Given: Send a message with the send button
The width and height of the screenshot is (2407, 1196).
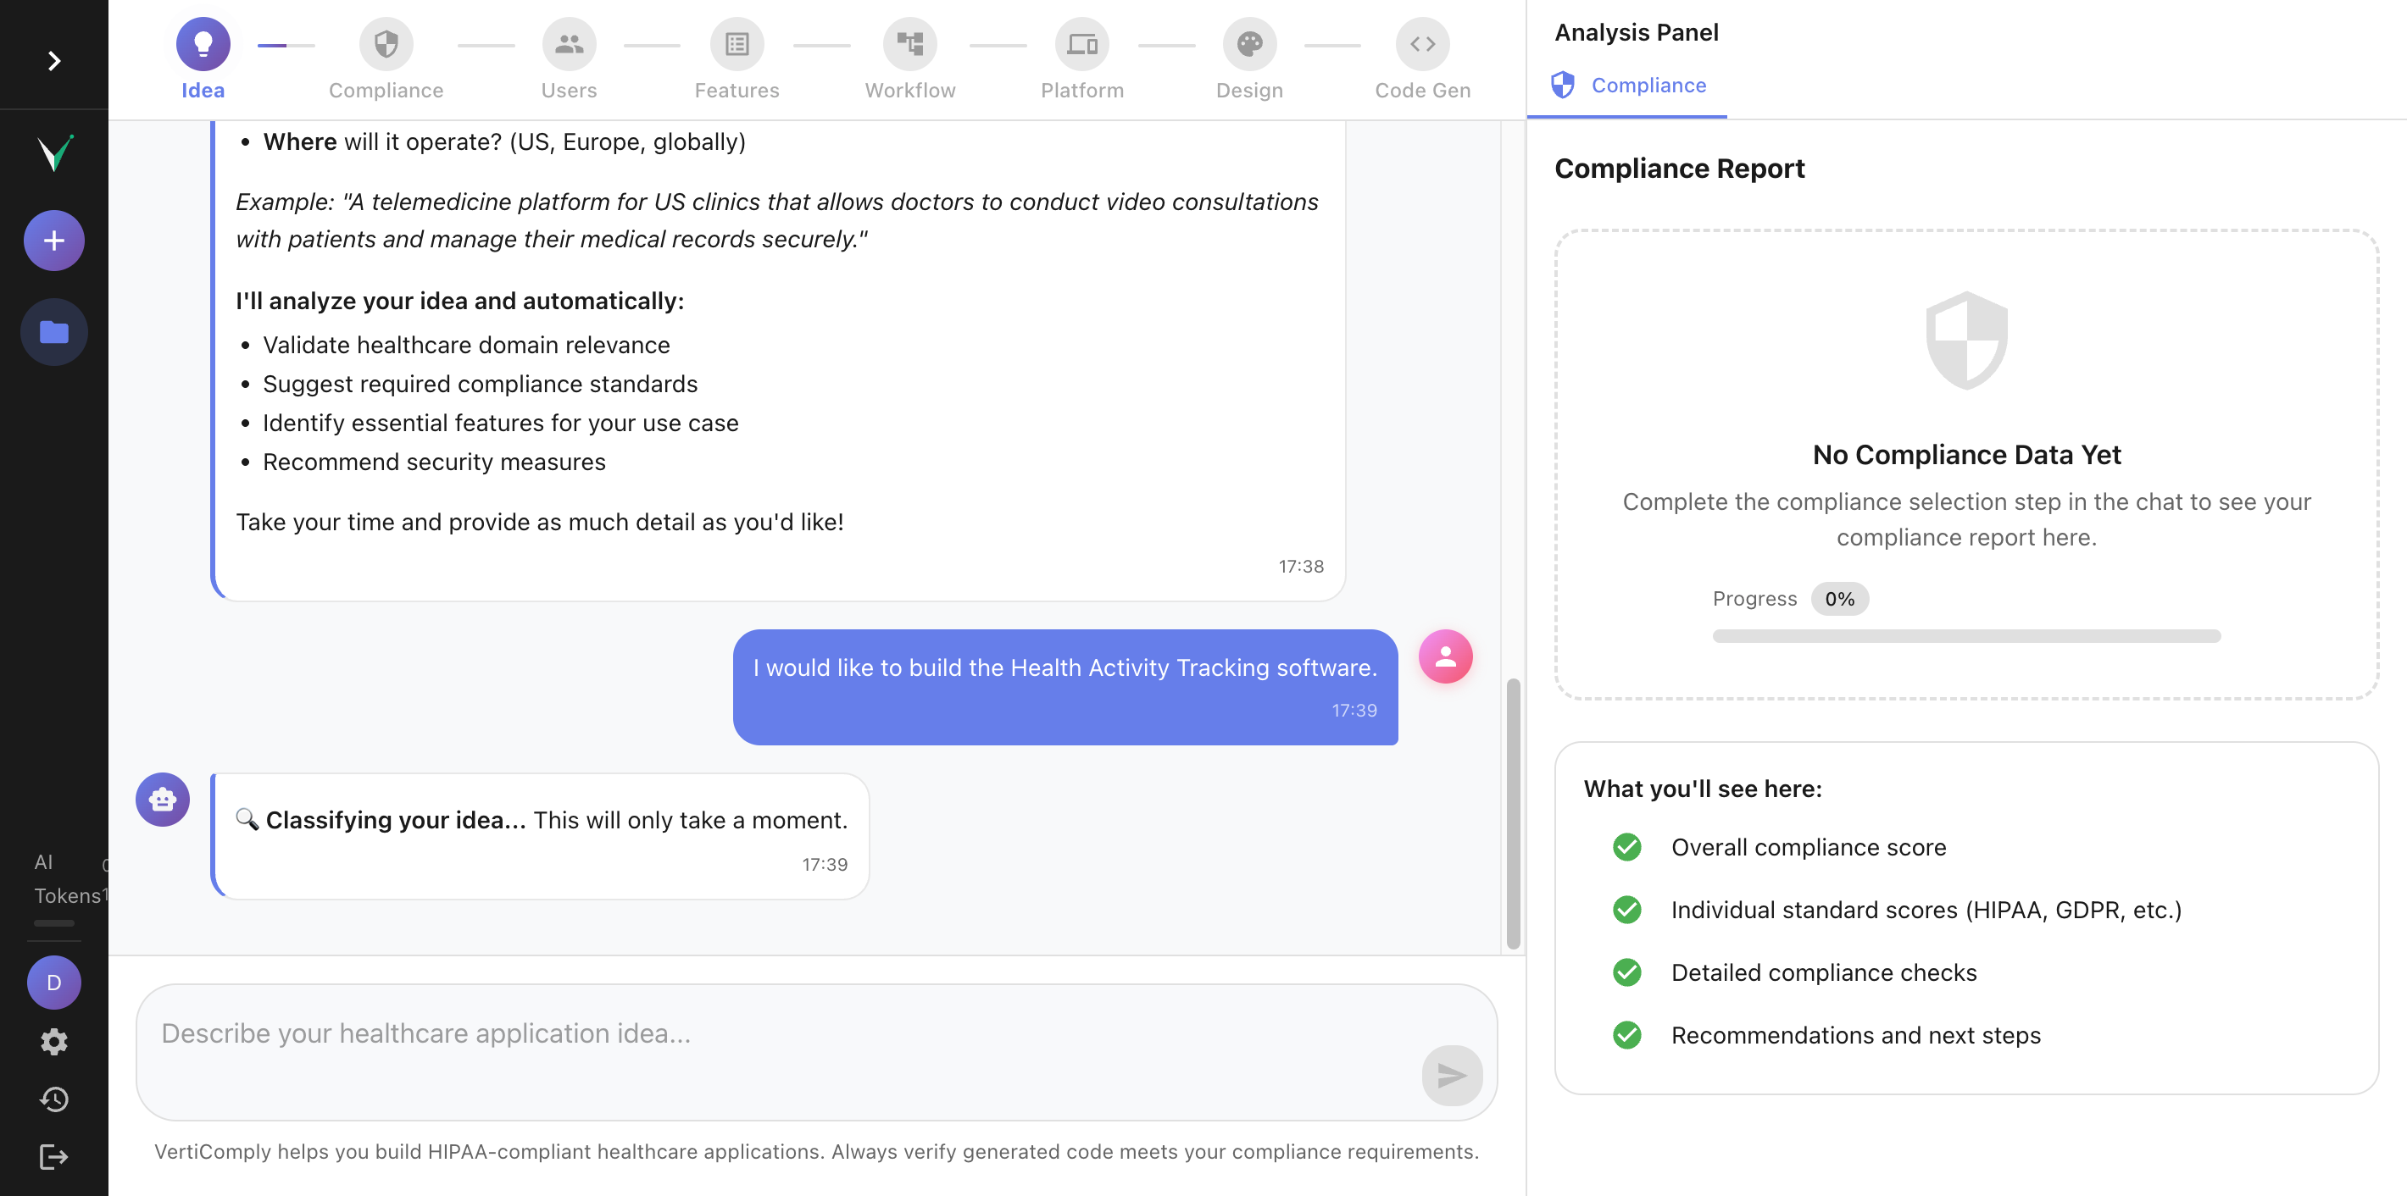Looking at the screenshot, I should click(x=1452, y=1076).
